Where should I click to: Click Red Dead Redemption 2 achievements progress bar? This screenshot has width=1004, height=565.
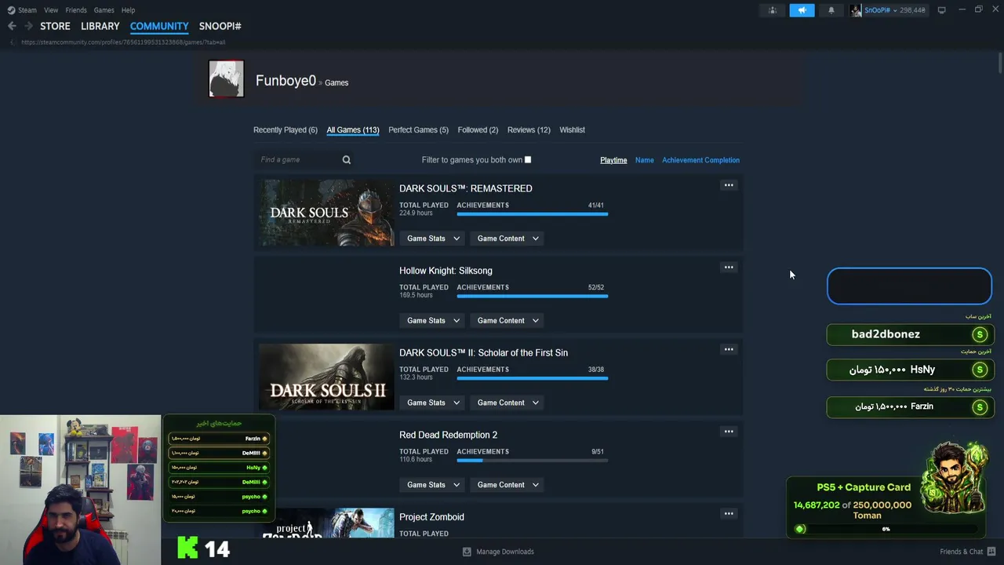click(532, 460)
